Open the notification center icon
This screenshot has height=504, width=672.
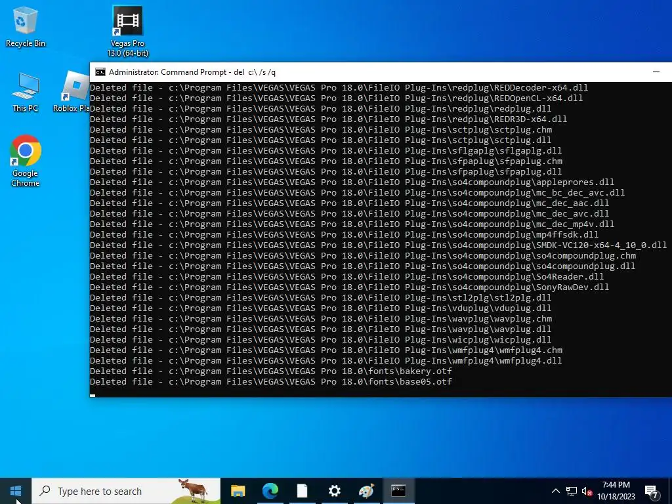pos(652,492)
